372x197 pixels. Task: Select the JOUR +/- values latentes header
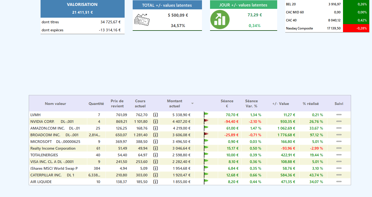tap(243, 5)
